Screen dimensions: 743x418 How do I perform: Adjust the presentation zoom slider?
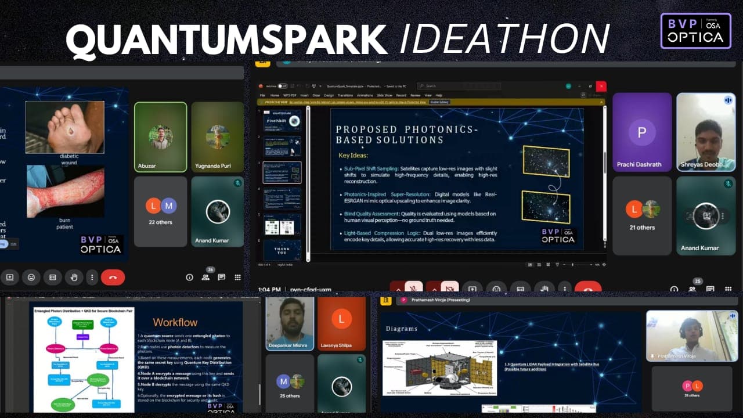coord(573,264)
